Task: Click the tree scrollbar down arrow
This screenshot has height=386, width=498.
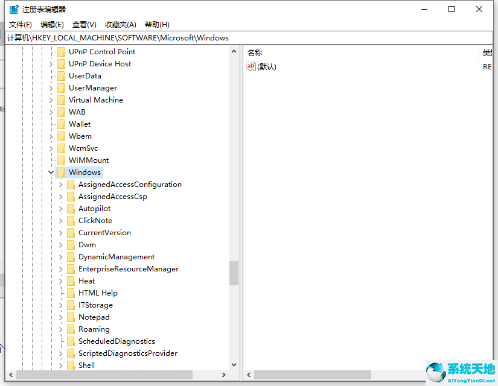Action: [234, 364]
